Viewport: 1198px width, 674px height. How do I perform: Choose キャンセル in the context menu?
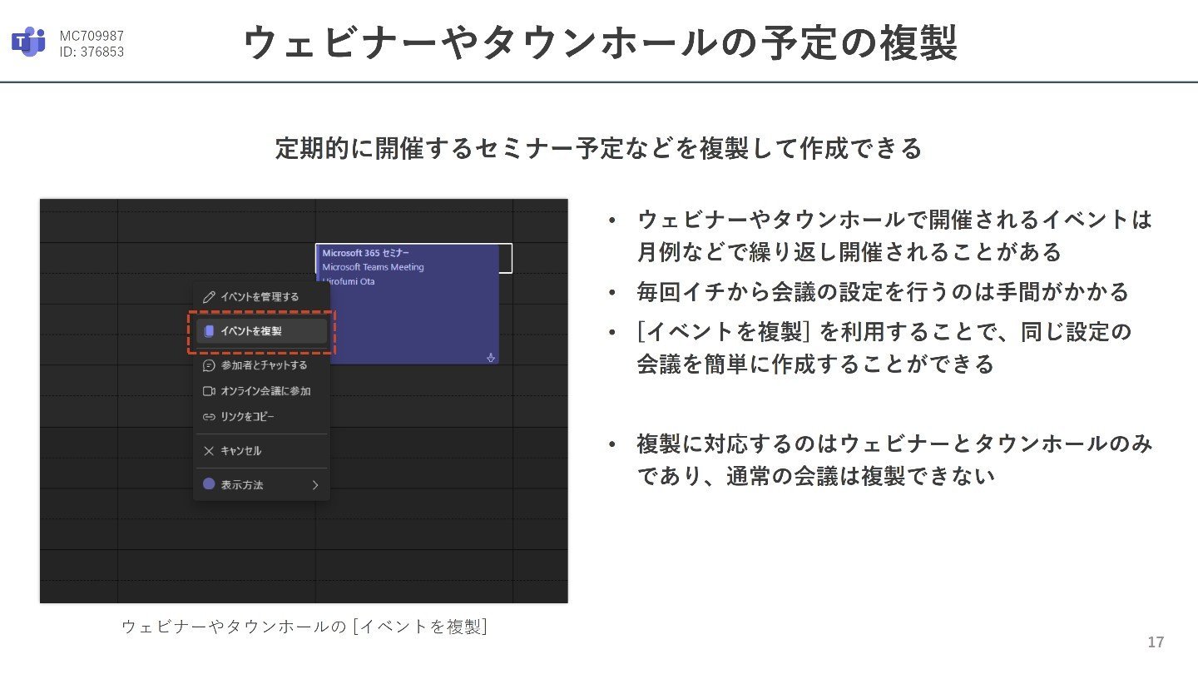pos(261,451)
